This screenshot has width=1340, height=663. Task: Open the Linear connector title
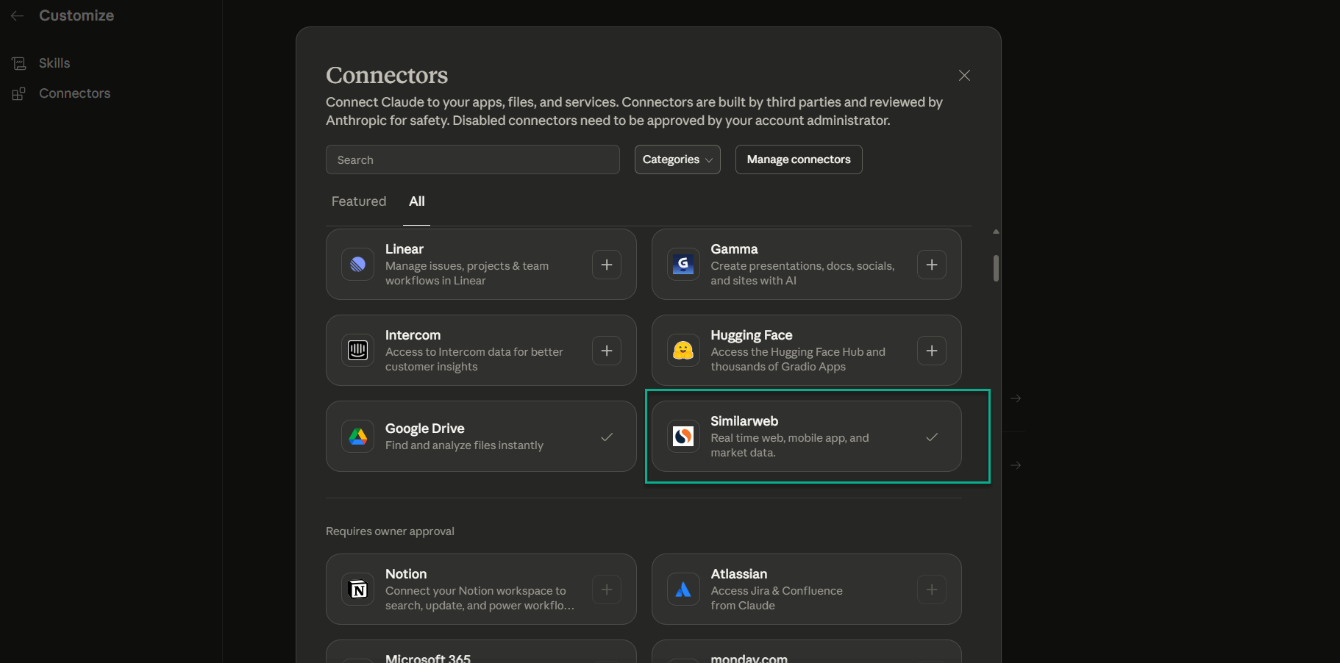click(x=405, y=249)
